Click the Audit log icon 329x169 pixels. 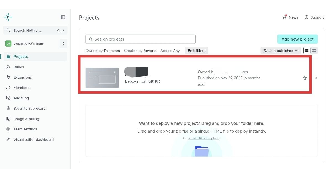pyautogui.click(x=8, y=98)
